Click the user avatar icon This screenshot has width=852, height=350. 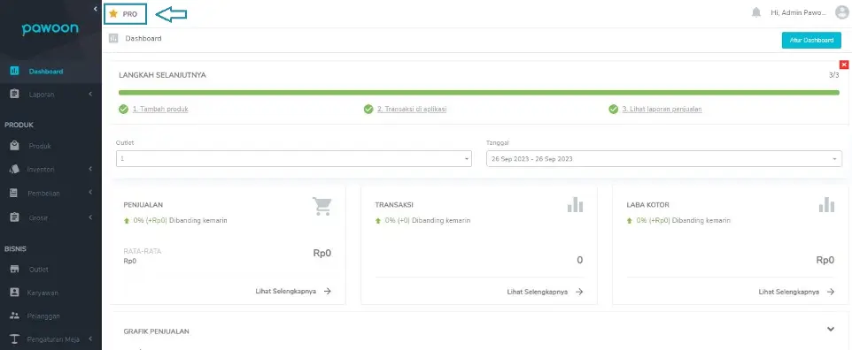click(841, 12)
